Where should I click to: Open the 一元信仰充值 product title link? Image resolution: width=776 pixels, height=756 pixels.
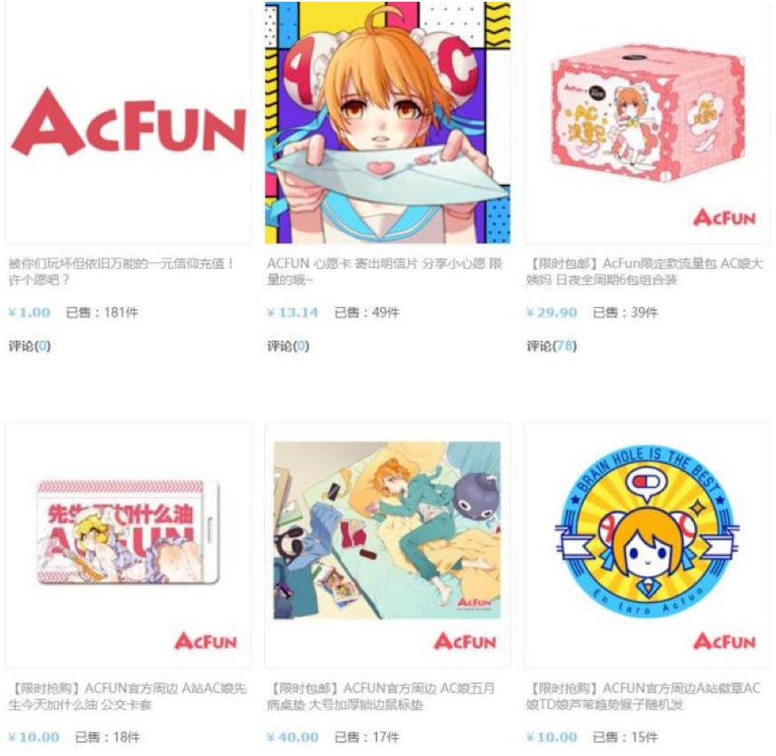pyautogui.click(x=121, y=272)
